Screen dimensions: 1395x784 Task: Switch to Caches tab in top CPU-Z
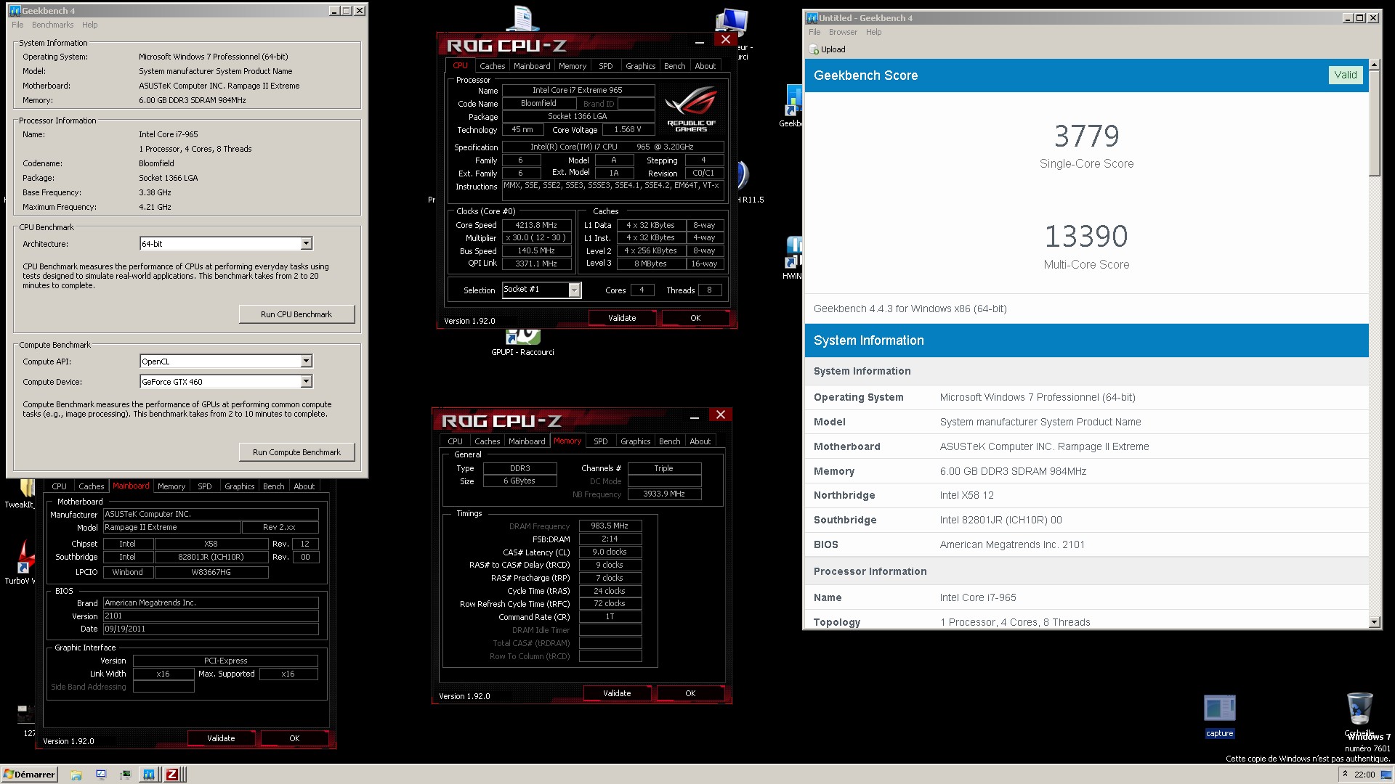[x=492, y=66]
